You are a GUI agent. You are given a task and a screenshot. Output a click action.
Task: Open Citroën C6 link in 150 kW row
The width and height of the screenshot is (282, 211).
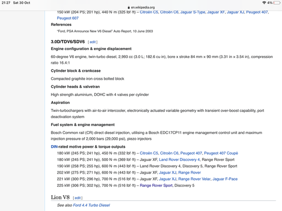(x=169, y=12)
